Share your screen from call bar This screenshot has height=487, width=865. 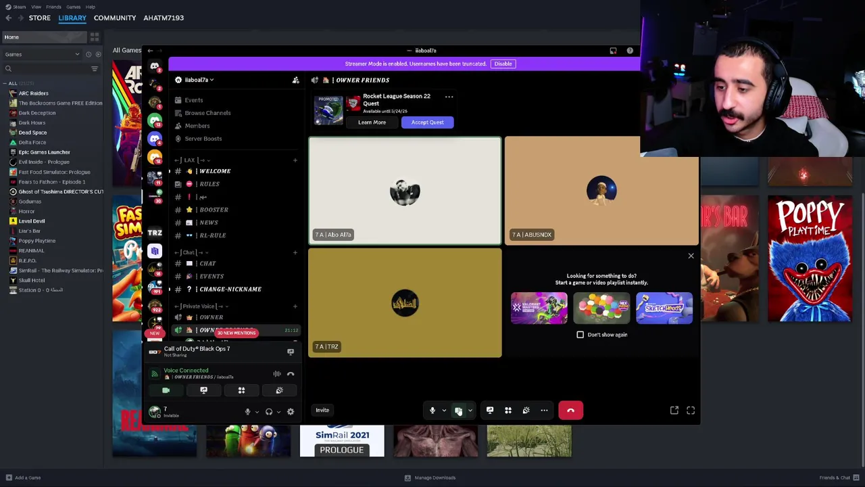pyautogui.click(x=490, y=411)
